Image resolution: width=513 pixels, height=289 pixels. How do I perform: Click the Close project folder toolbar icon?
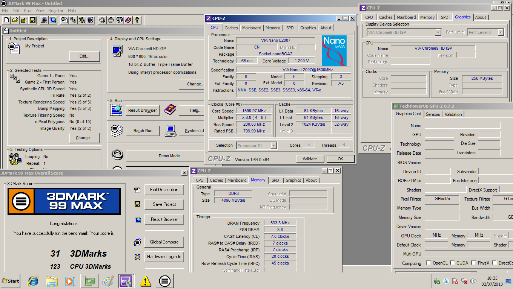[24, 20]
